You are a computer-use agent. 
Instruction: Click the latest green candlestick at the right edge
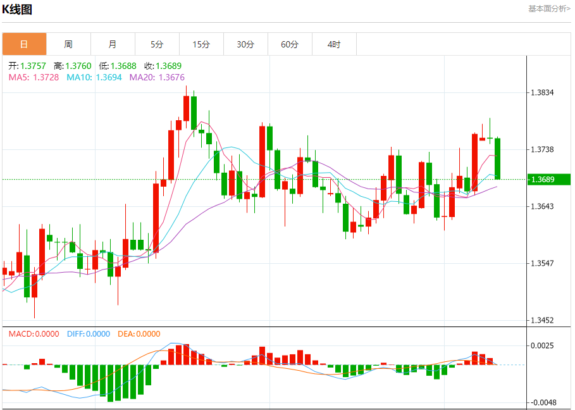498,159
